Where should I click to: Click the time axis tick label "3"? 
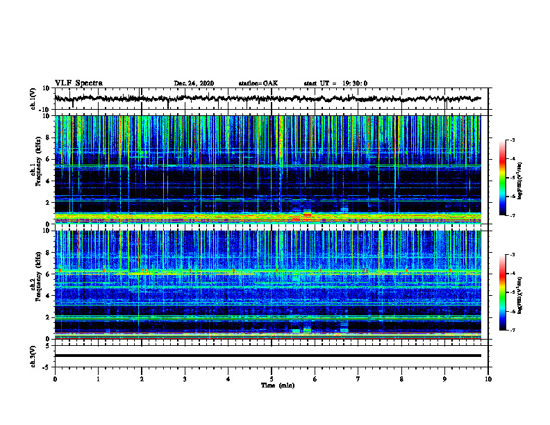(185, 379)
